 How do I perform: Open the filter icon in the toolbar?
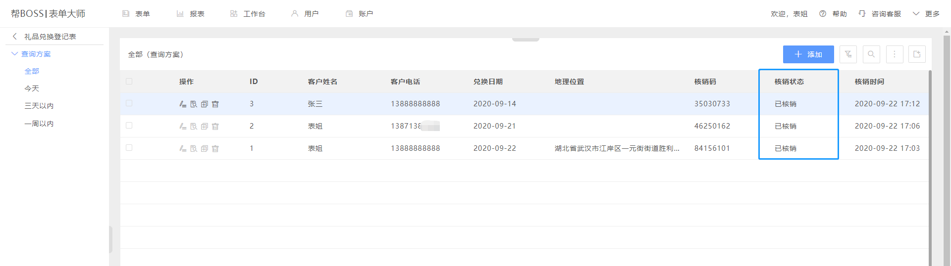848,54
